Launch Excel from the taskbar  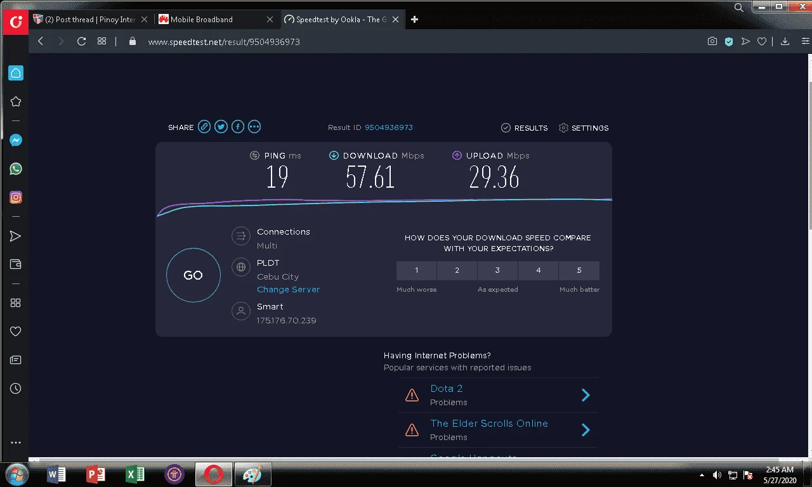click(x=135, y=474)
